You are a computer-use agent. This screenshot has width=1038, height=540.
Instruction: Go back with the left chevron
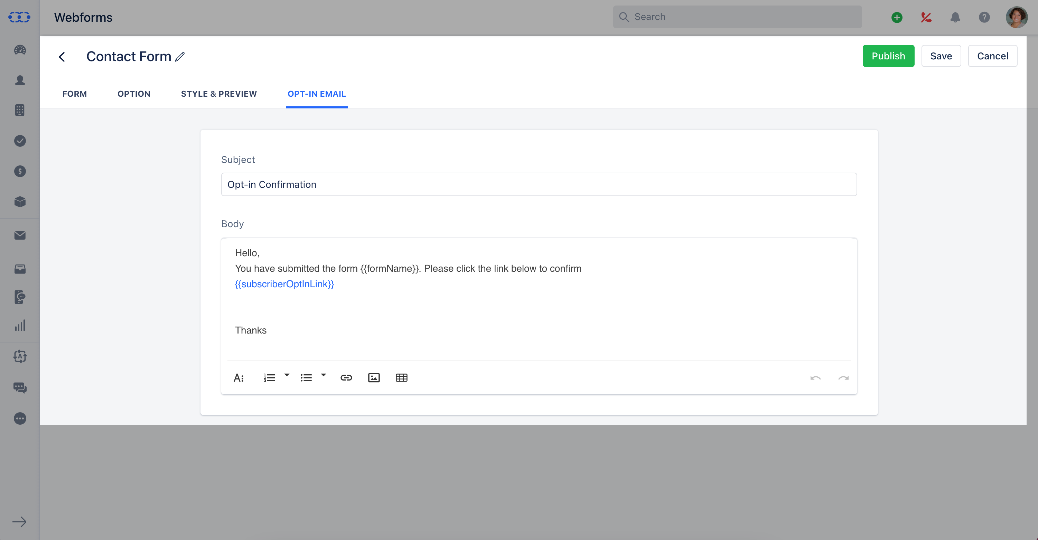coord(62,57)
